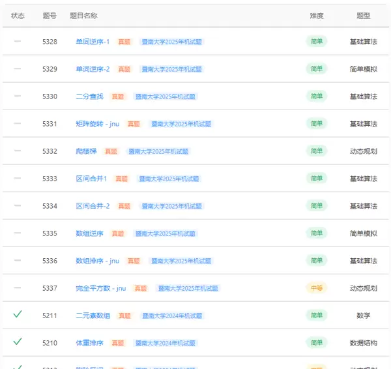391x369 pixels.
Task: Click the 简单 difficulty badge on problem 5332
Action: click(x=316, y=151)
